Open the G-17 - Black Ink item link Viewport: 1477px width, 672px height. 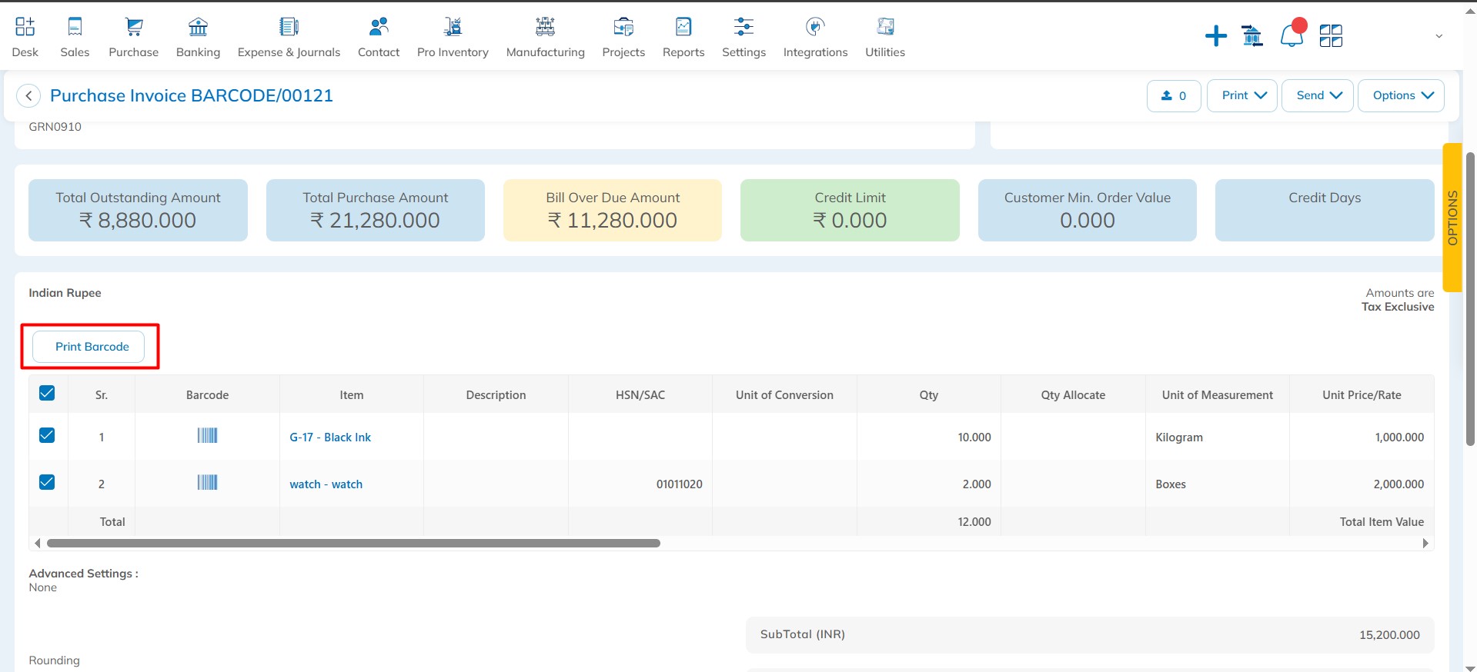coord(330,437)
